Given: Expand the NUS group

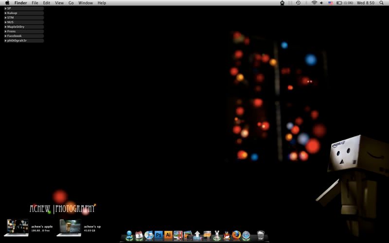Looking at the screenshot, I should coord(5,22).
